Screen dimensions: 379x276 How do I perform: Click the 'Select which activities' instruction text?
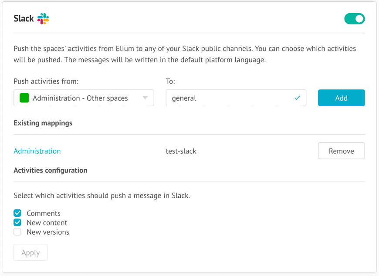point(102,195)
